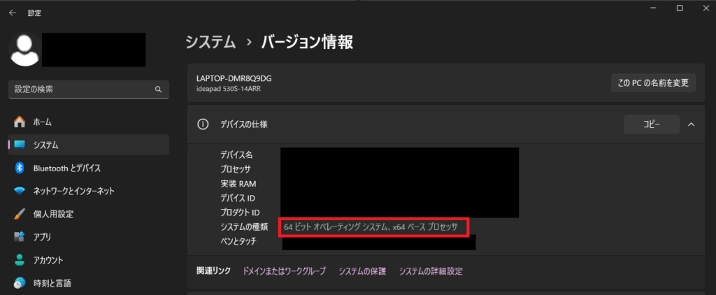The height and width of the screenshot is (295, 716).
Task: Click the アカウント person icon
Action: point(20,260)
